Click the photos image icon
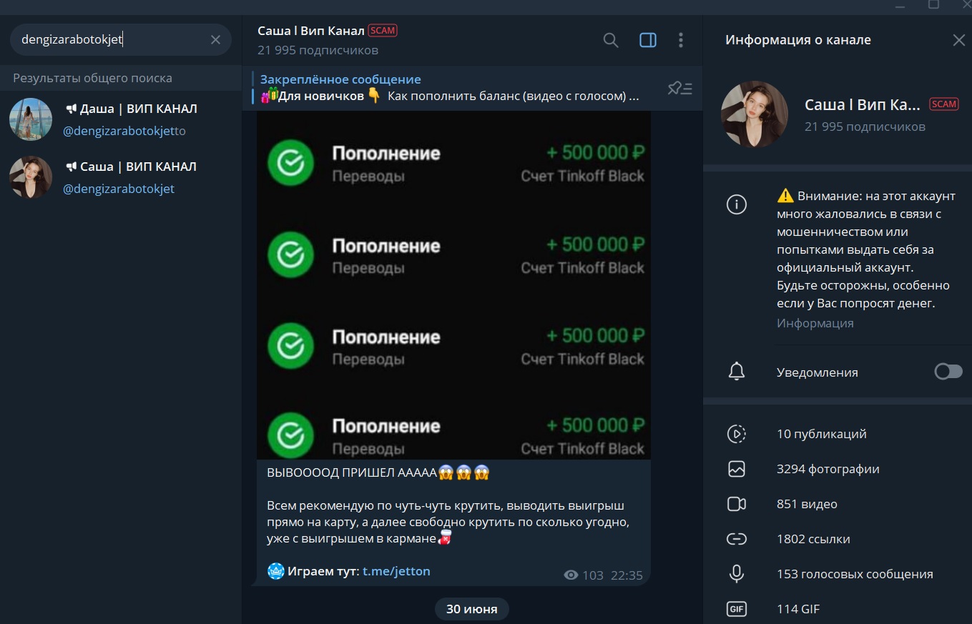Viewport: 972px width, 624px height. point(736,469)
